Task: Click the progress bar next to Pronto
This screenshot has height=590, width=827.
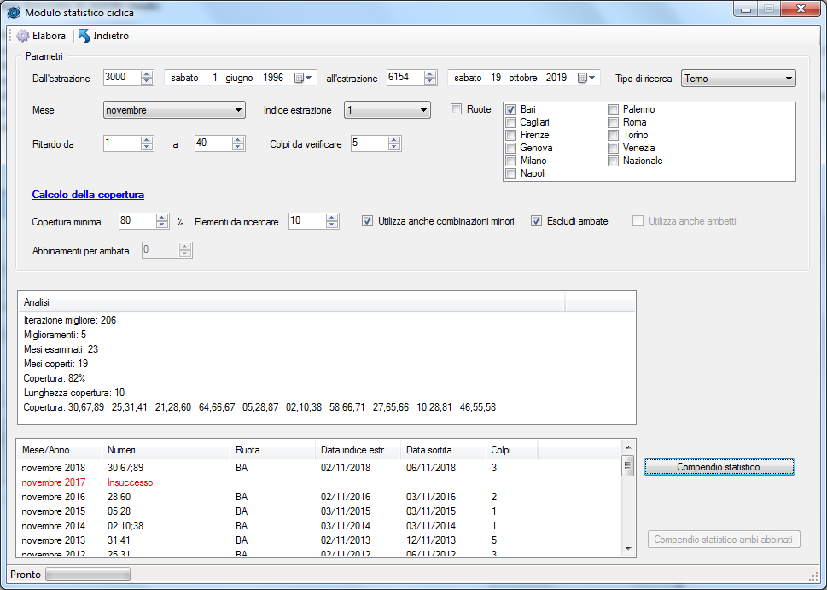Action: tap(88, 574)
